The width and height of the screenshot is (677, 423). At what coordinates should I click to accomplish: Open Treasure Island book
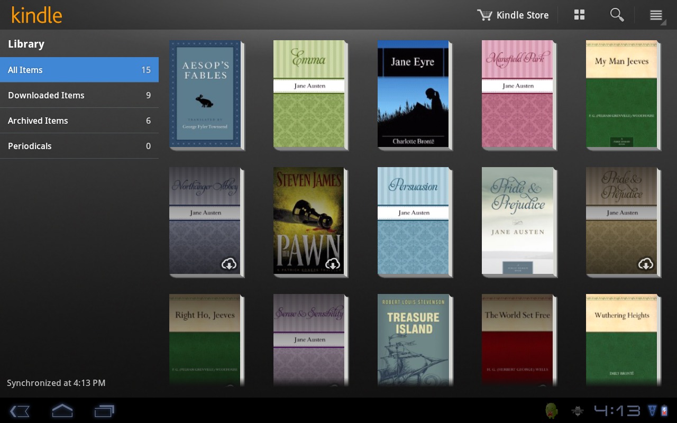(x=415, y=341)
